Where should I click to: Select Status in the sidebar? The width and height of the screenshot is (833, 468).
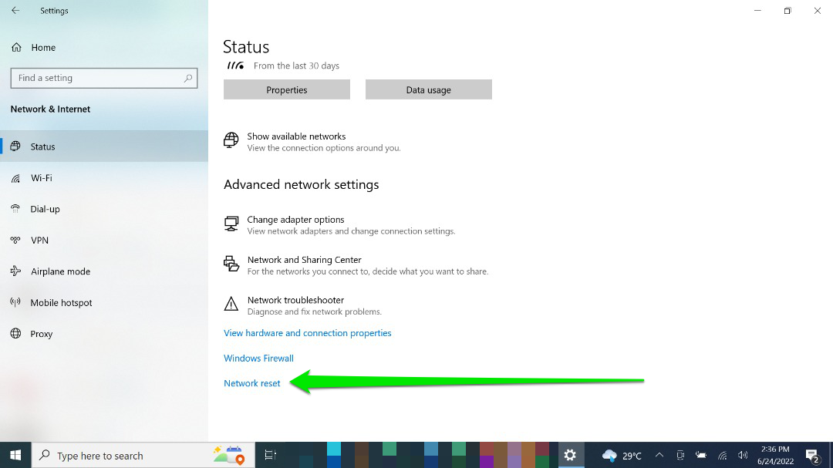coord(104,146)
